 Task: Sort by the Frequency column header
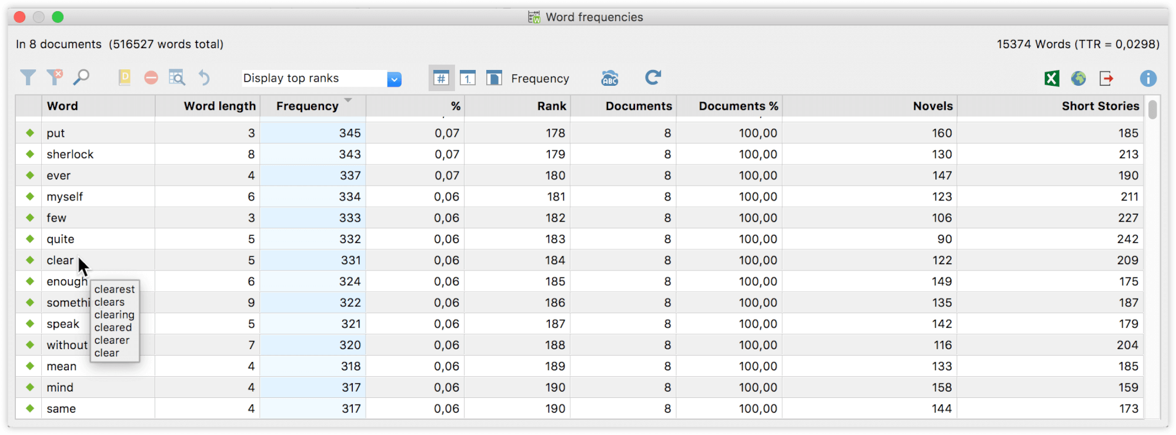[308, 106]
